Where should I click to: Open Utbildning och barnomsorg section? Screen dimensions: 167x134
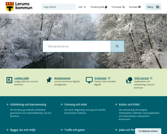pos(28,104)
